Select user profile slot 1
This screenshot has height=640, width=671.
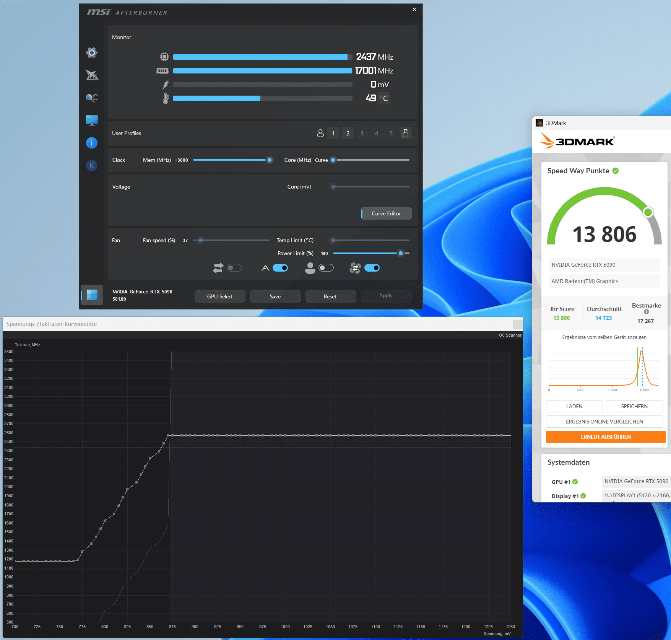333,133
